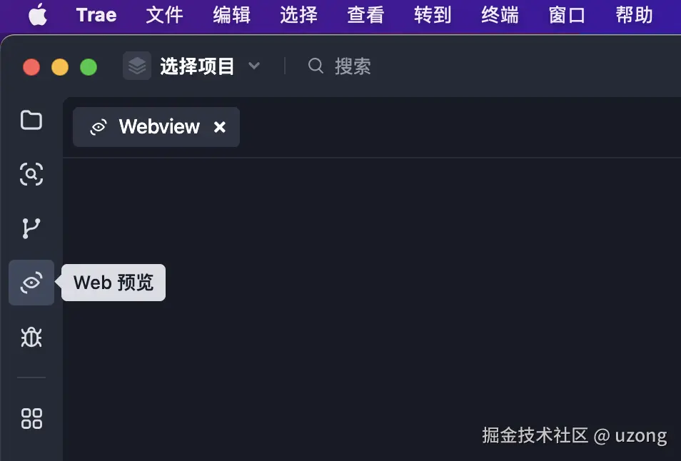Open the 终端 menu
Image resolution: width=681 pixels, height=461 pixels.
pyautogui.click(x=500, y=15)
